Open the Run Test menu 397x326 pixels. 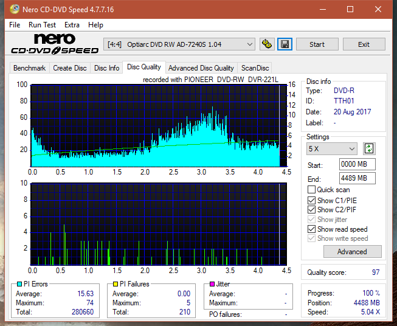42,25
